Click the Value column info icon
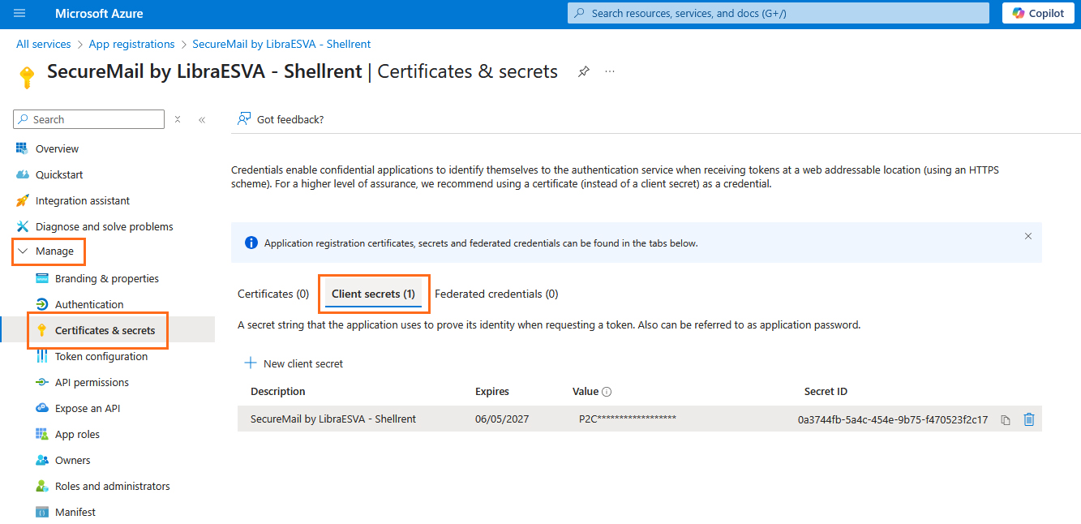The image size is (1081, 524). (607, 392)
